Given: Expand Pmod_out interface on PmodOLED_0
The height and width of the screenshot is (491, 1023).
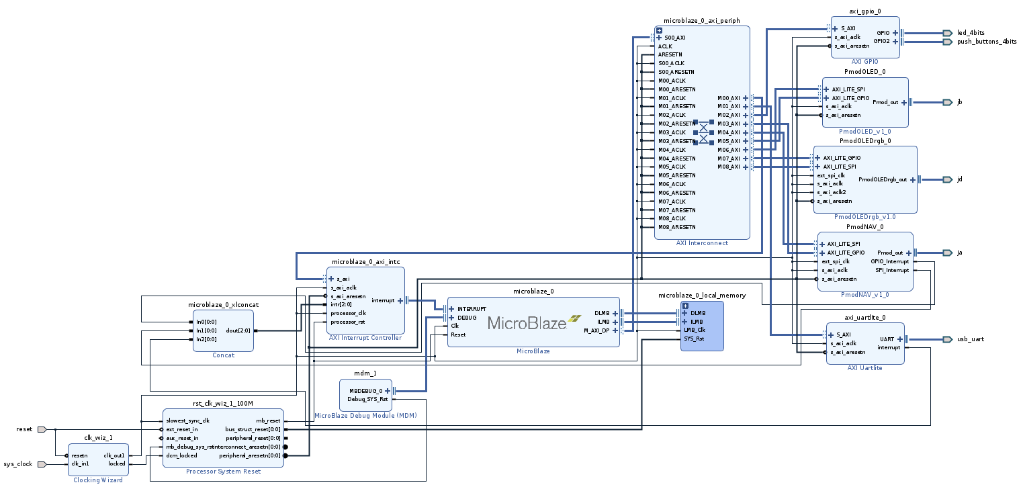Looking at the screenshot, I should tap(904, 102).
